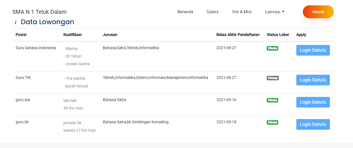
Task: Click Login Dahulu for Guru bahasa Indonesia
Action: [313, 50]
